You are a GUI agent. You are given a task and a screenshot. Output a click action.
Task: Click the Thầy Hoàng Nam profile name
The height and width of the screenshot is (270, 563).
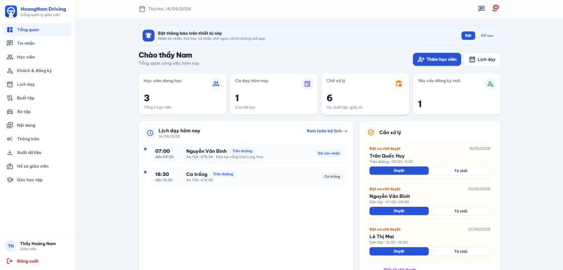[x=38, y=243]
